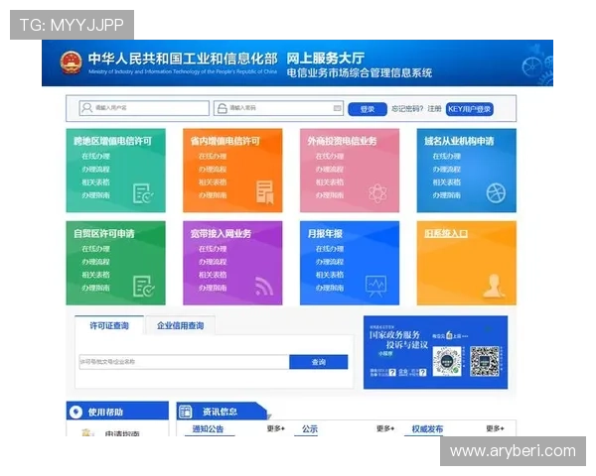Click 办理流程 under 省内增值电信许可
596x476 pixels.
tap(213, 170)
